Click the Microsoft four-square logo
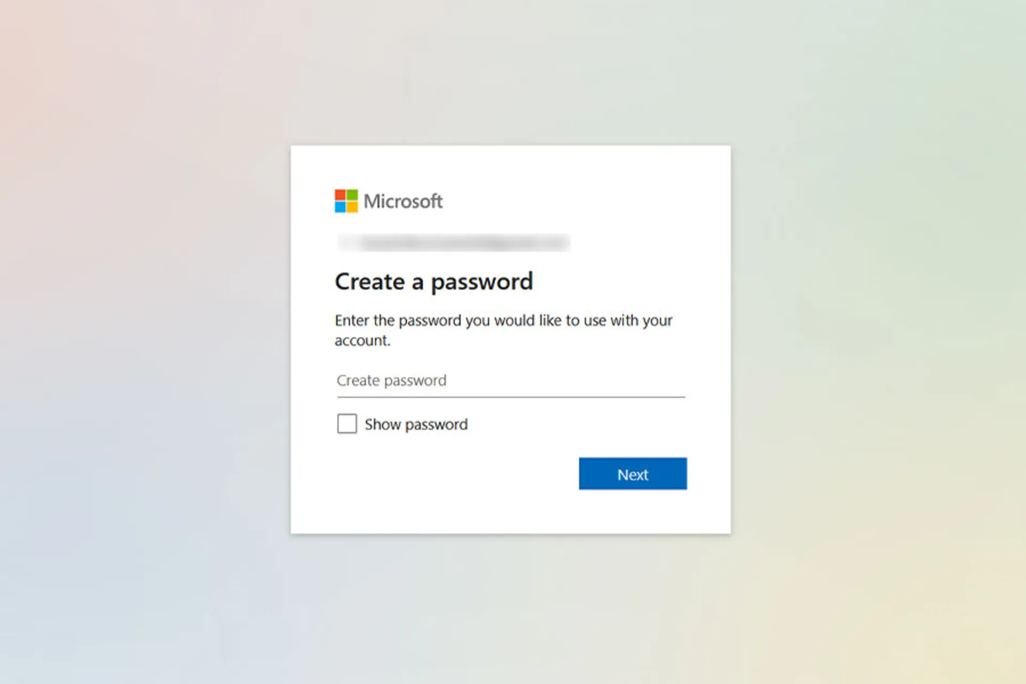 pyautogui.click(x=346, y=201)
